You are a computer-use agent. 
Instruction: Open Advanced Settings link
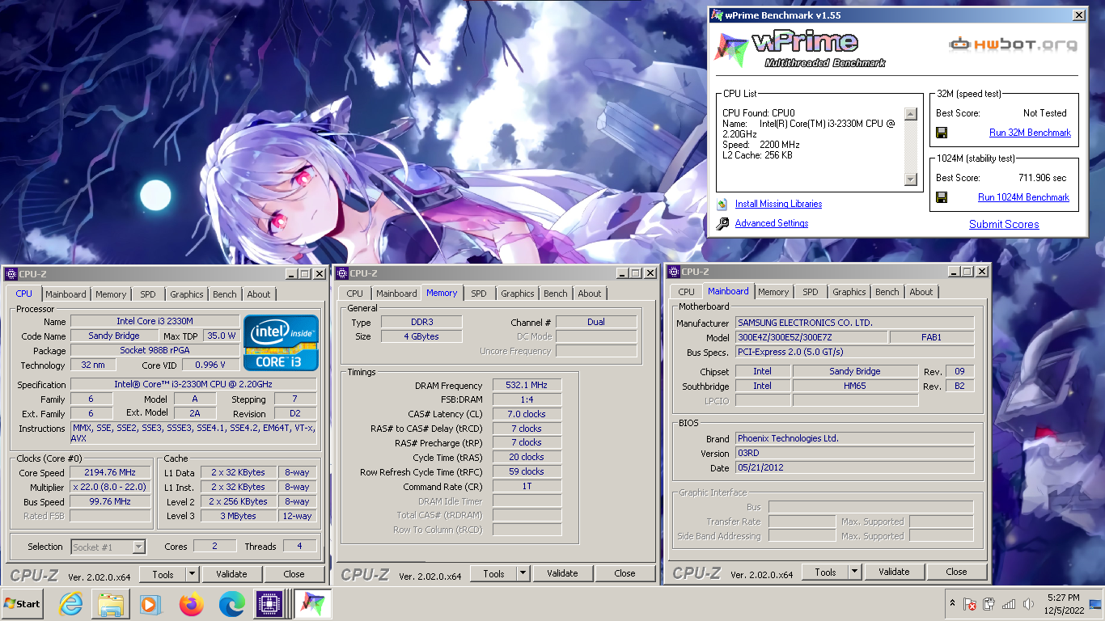[772, 223]
